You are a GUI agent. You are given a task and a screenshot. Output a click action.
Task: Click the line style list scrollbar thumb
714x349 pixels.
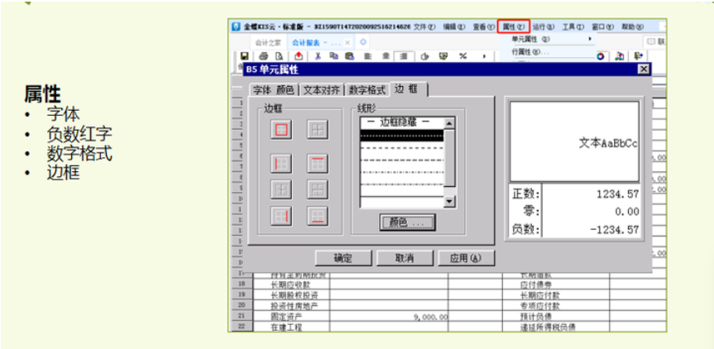(449, 158)
